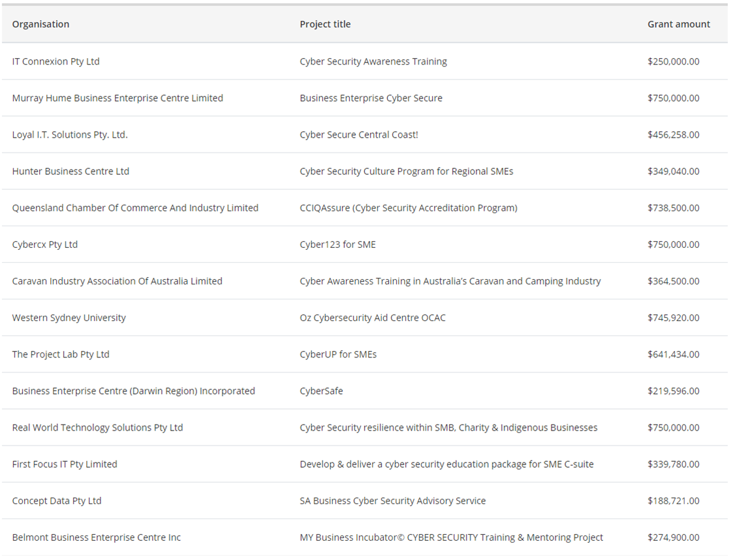This screenshot has width=733, height=559.
Task: Click Oz Cybersecurity Aid Centre OCAC title
Action: (x=373, y=318)
